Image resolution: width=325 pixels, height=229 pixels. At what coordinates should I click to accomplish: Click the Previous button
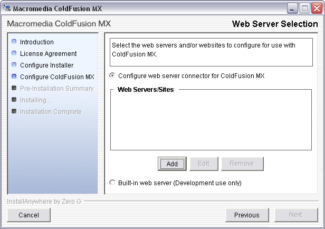tap(247, 215)
